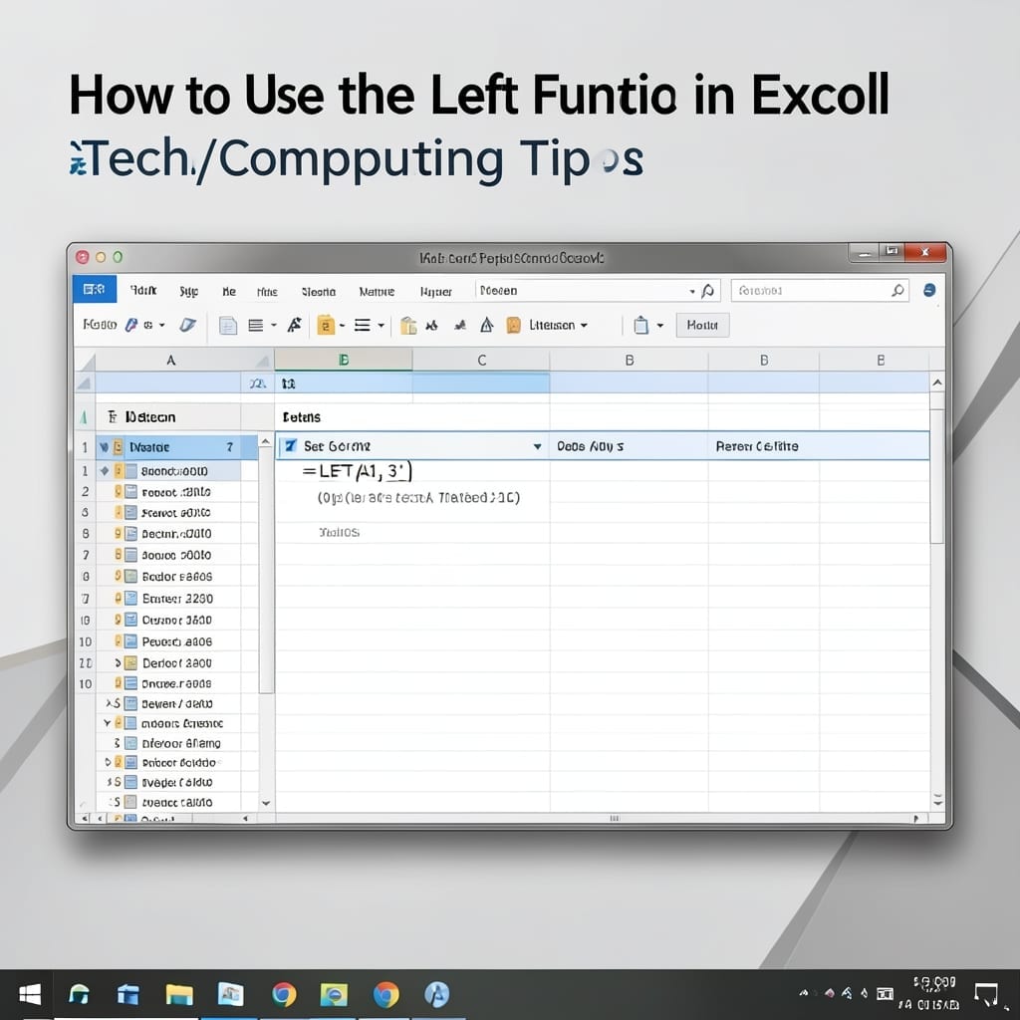This screenshot has width=1020, height=1020.
Task: Click the bold list lines toolbar icon
Action: (x=363, y=325)
